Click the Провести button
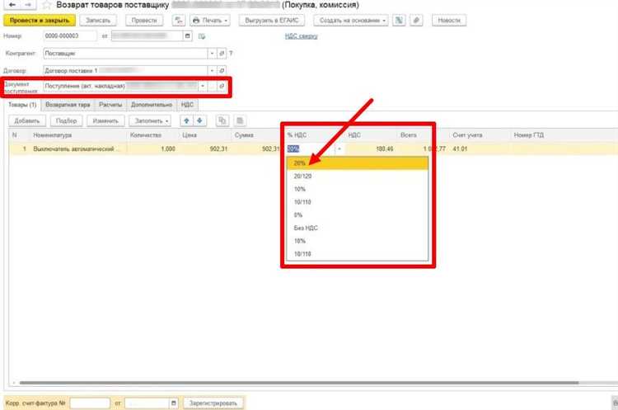The width and height of the screenshot is (618, 410). [x=144, y=20]
